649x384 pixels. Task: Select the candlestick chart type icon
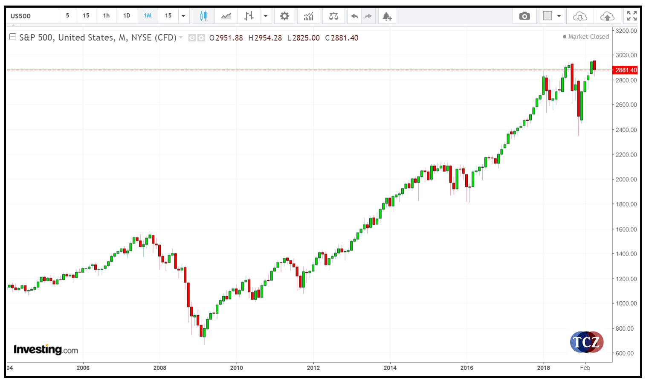coord(203,16)
